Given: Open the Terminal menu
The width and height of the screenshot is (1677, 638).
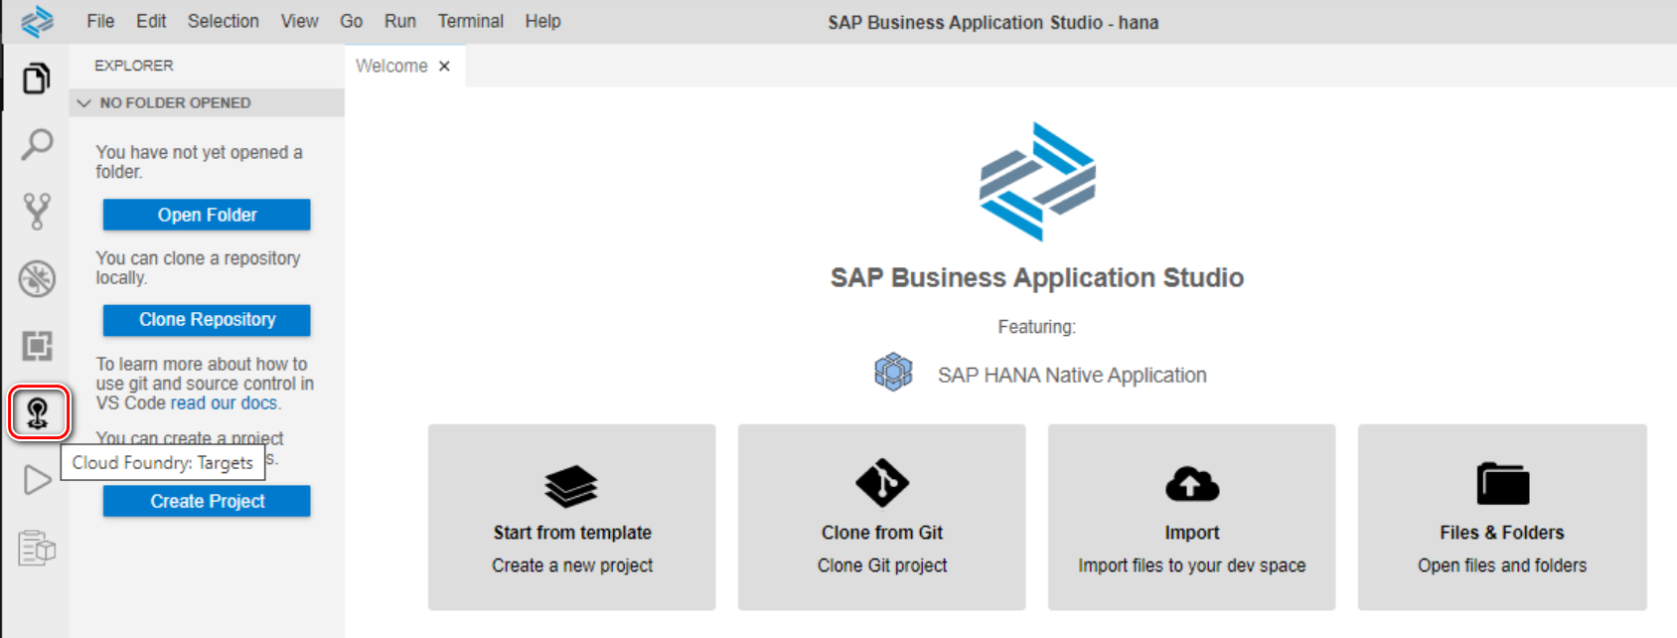Looking at the screenshot, I should 470,21.
